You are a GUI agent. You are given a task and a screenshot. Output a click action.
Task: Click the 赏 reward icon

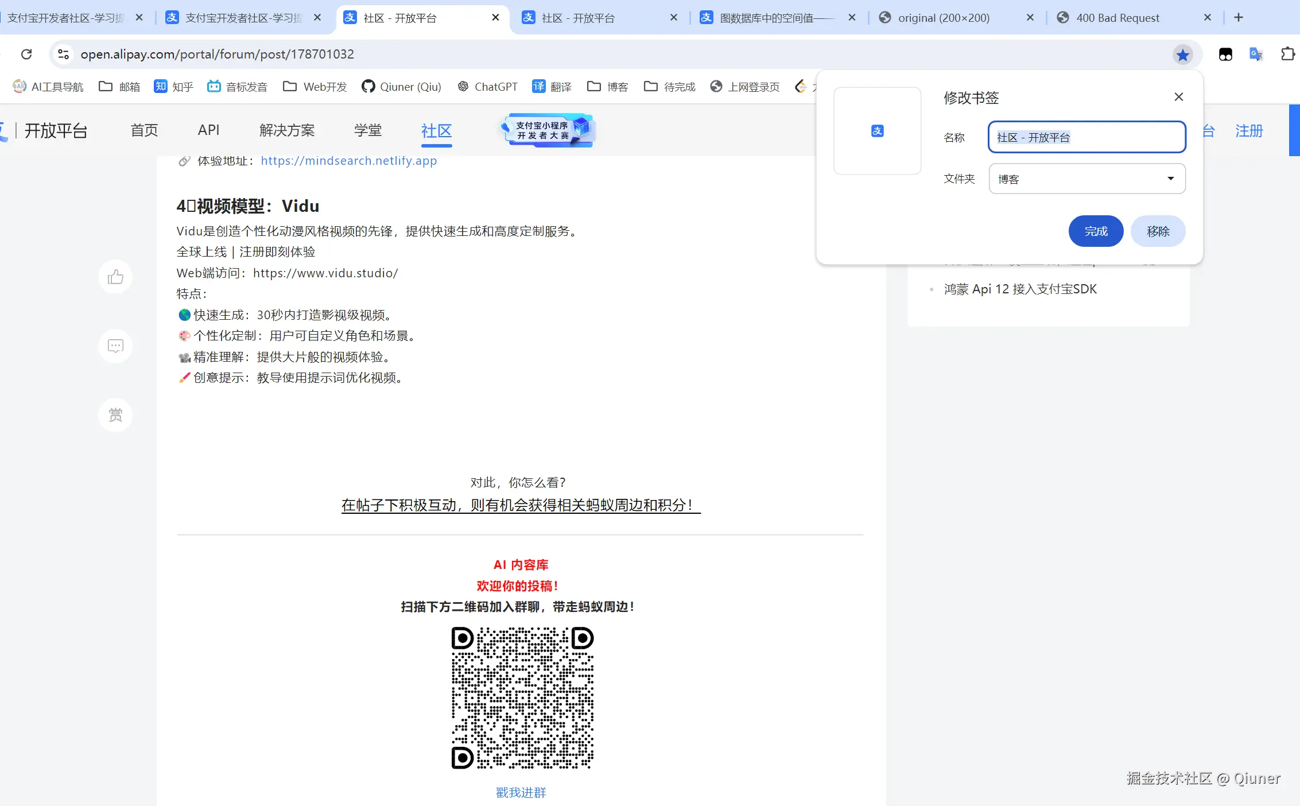coord(115,414)
